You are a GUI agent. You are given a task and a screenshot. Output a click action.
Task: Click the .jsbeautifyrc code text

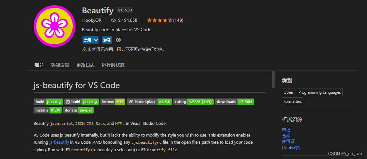[x=146, y=142]
